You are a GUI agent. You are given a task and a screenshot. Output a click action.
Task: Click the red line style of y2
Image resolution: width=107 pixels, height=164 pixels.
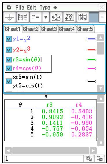91,50
